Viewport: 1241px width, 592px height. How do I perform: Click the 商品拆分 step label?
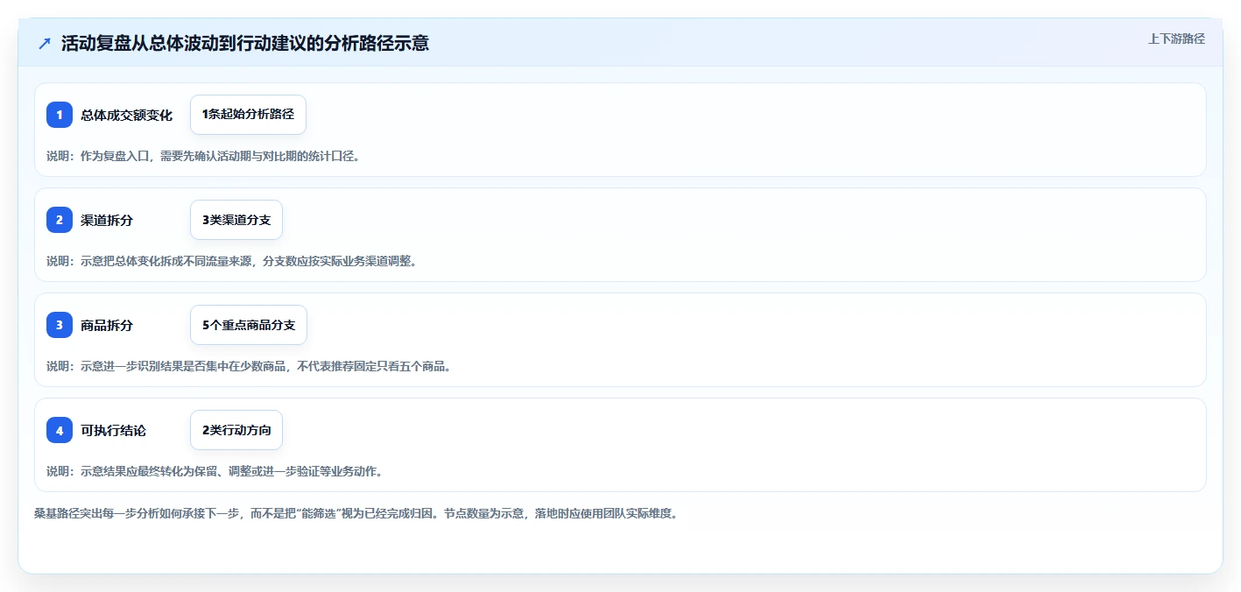(107, 325)
